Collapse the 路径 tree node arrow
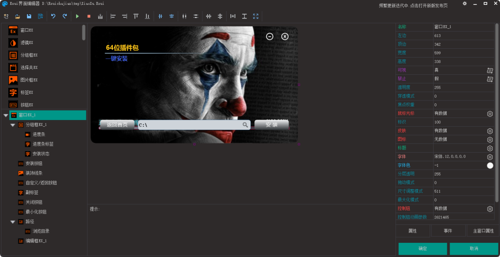500x257 pixels. (13, 222)
